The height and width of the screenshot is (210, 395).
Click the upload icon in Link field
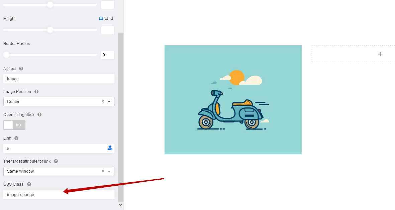point(110,148)
